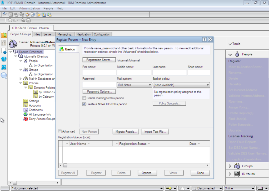Click the Last name input field
The image size is (269, 191).
170,73
